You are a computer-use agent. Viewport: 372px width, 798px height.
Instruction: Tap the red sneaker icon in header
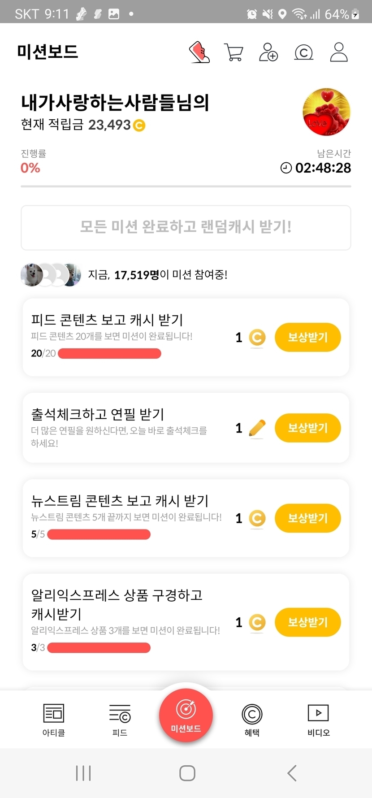click(x=199, y=52)
